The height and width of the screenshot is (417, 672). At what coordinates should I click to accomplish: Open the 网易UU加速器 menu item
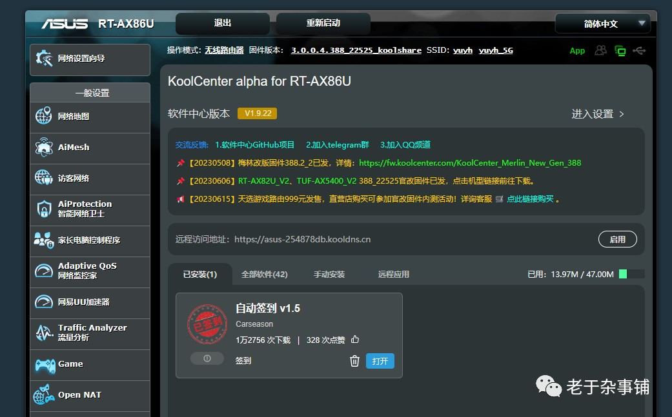pos(90,303)
